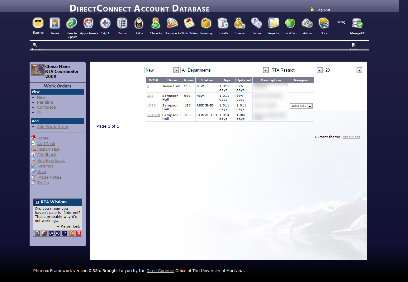
Task: Open the Forum speech bubble icon
Action: (257, 23)
